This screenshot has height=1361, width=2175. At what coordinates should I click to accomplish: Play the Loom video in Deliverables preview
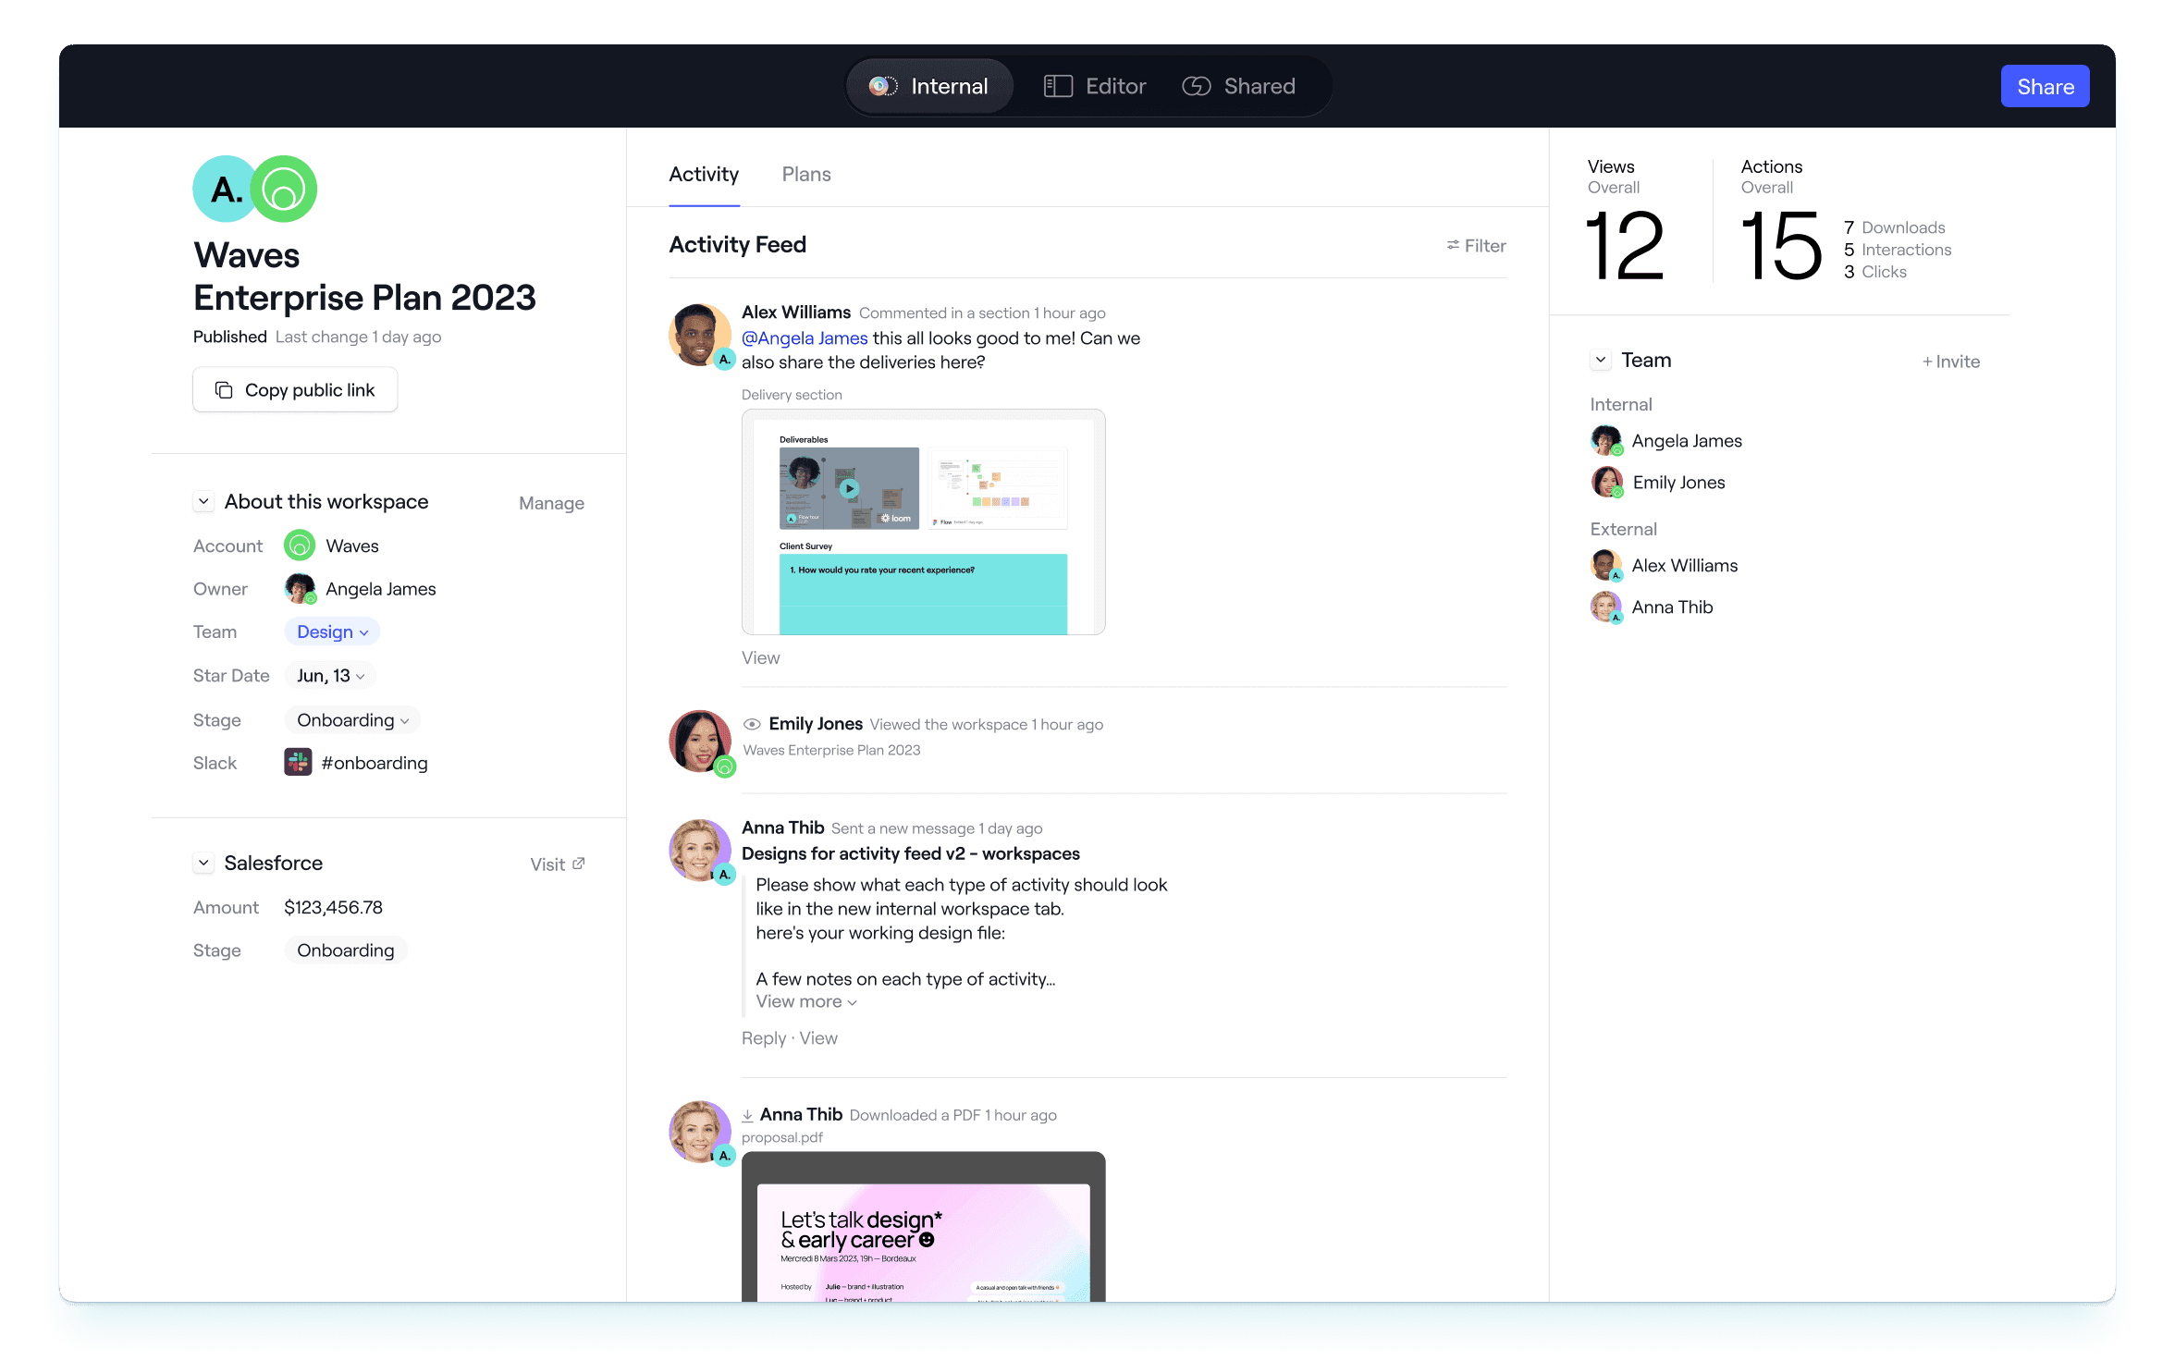[x=849, y=488]
